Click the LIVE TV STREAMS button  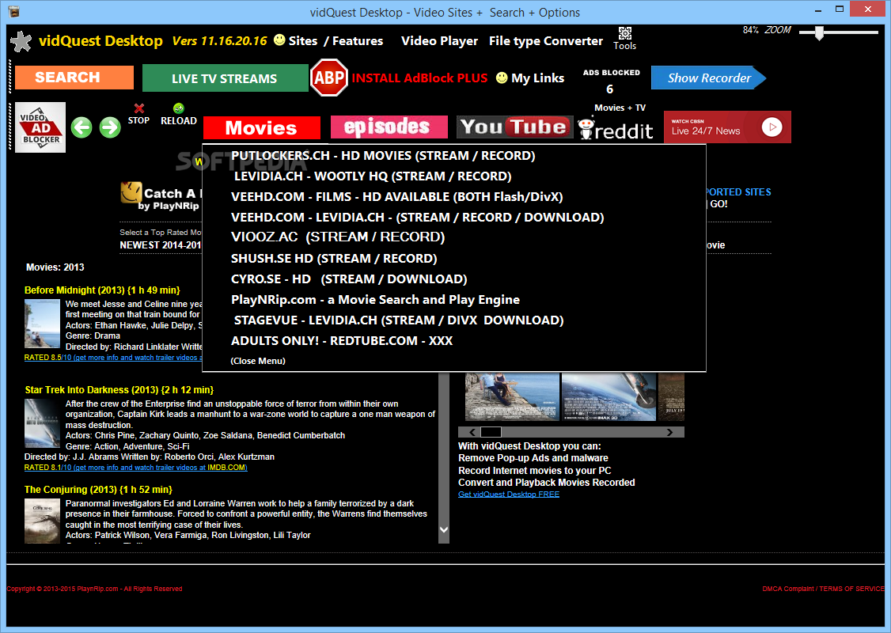[225, 78]
